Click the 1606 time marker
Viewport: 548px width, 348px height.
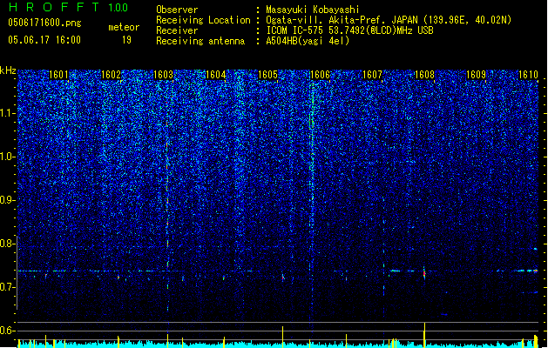tap(320, 75)
